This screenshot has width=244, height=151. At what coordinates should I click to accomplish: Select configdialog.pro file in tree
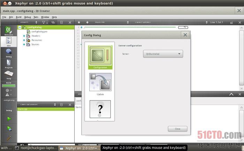[39, 32]
